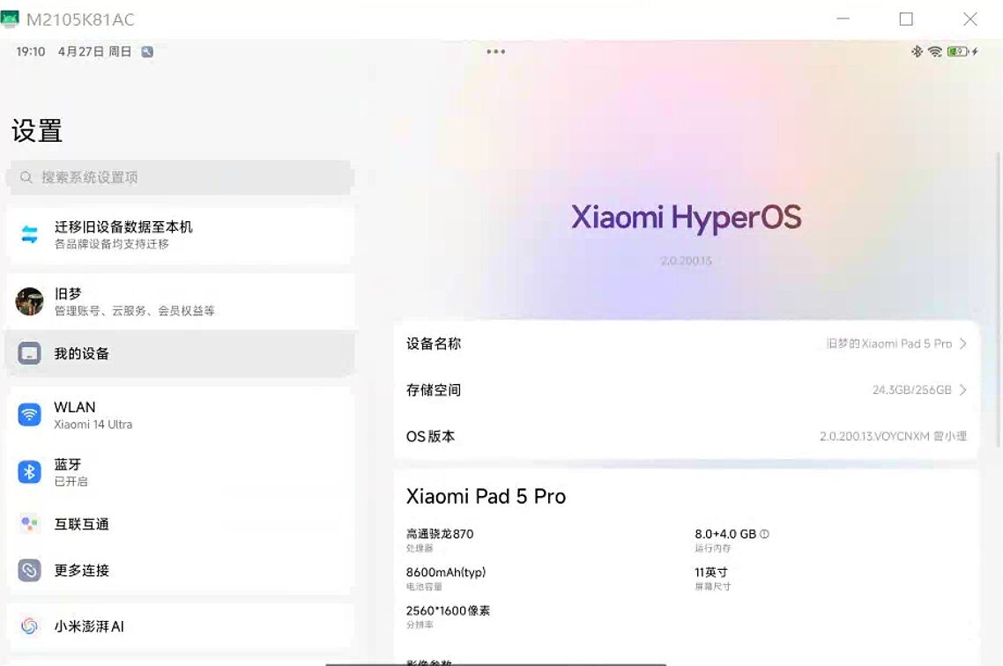Click the Xiaomi HyperOS logo
This screenshot has height=666, width=1003.
tap(686, 218)
